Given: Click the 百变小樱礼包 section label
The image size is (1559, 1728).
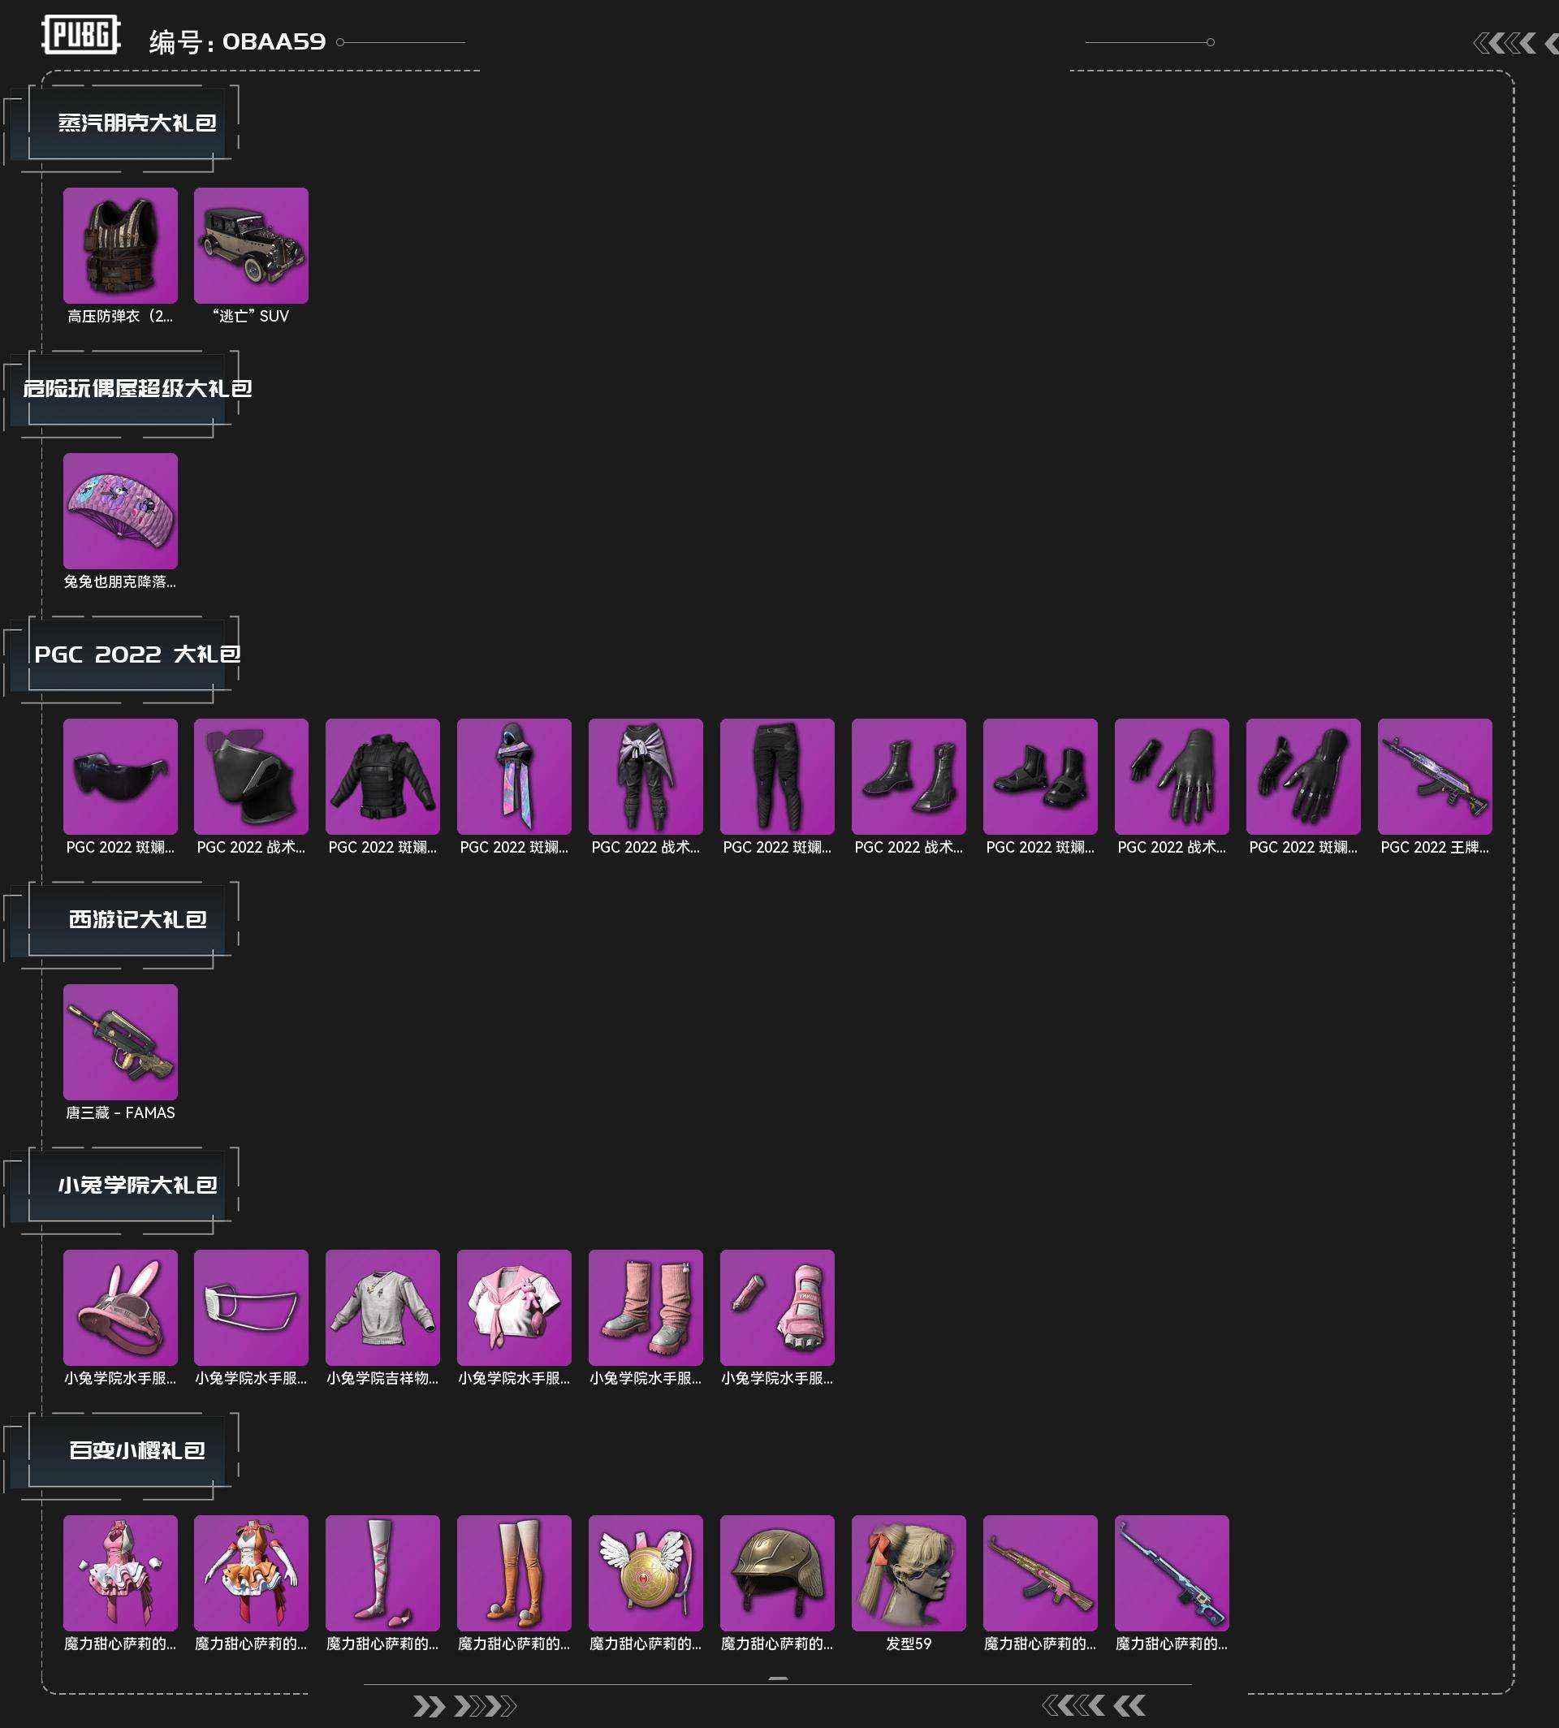Looking at the screenshot, I should click(x=137, y=1450).
